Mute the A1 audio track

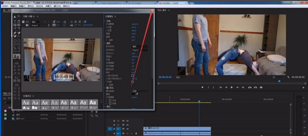click(x=127, y=133)
